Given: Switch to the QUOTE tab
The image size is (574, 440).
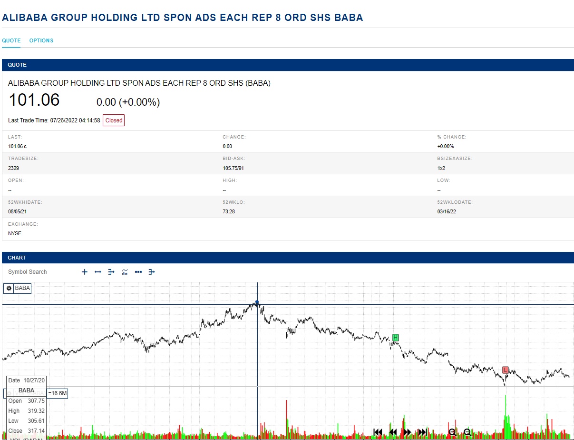Looking at the screenshot, I should pos(11,40).
